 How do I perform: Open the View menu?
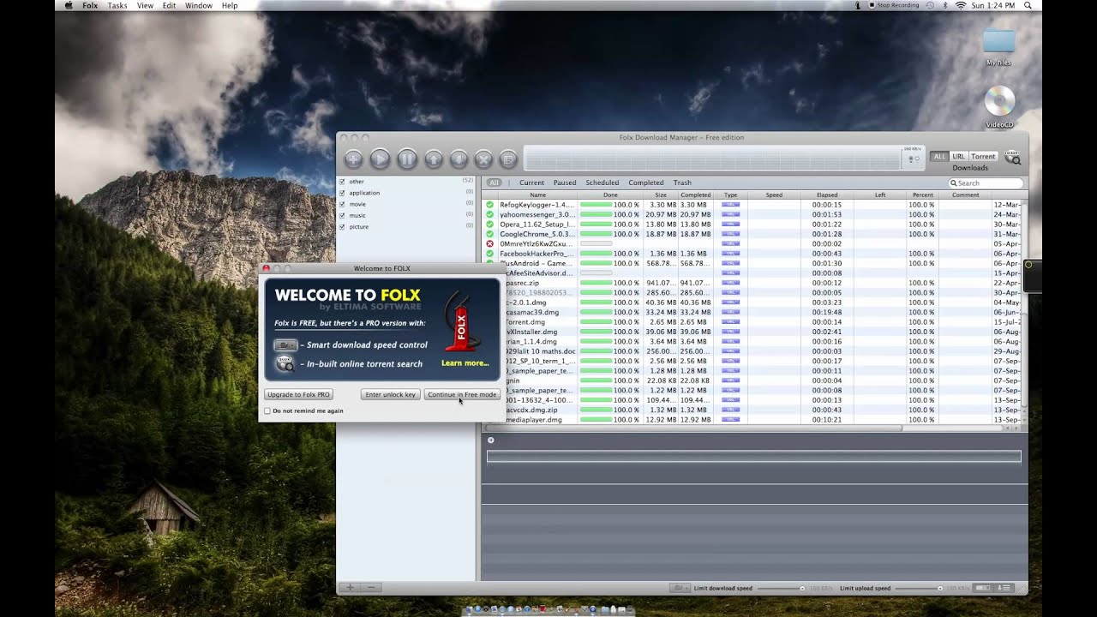point(145,5)
